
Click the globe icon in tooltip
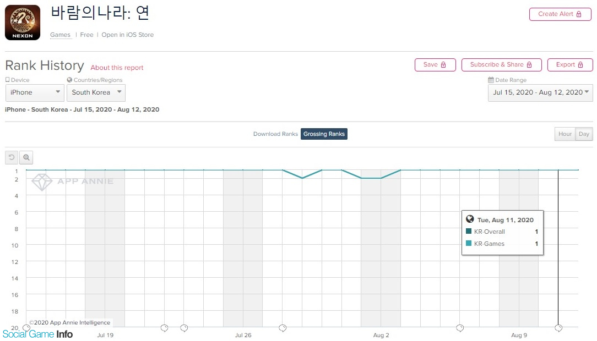coord(470,219)
